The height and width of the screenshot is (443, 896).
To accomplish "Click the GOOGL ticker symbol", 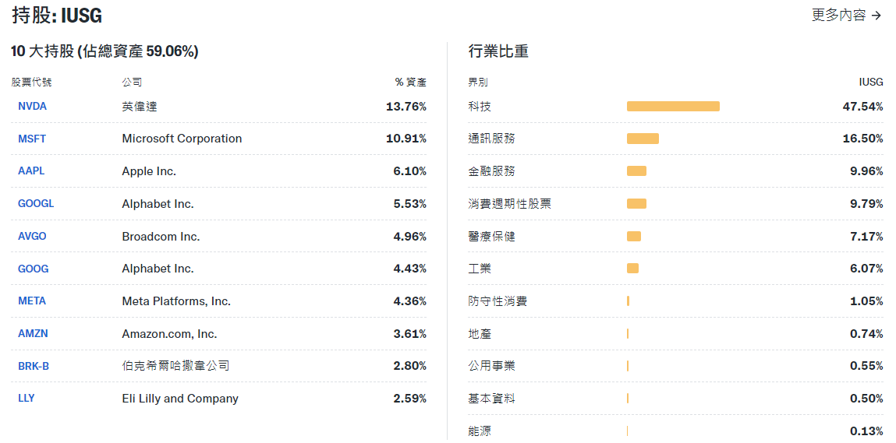I will point(36,204).
